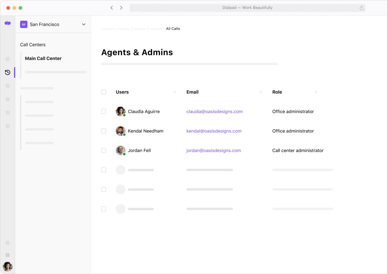Reload the page with the refresh icon
Image resolution: width=387 pixels, height=274 pixels.
tap(361, 8)
